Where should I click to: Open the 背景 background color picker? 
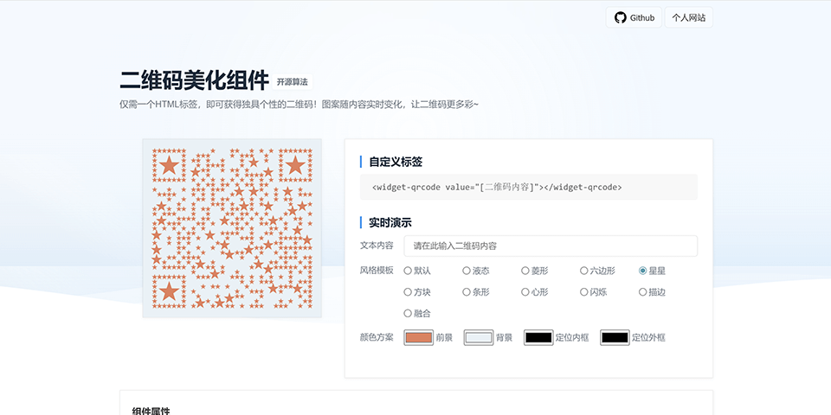(x=478, y=337)
